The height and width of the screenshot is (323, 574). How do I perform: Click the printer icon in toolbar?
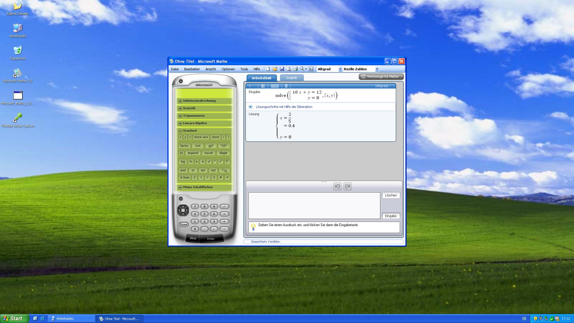(296, 69)
